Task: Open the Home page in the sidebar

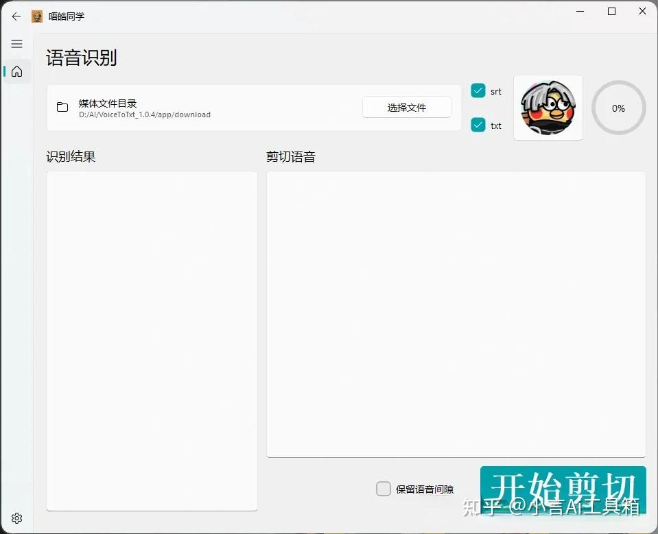Action: tap(16, 71)
